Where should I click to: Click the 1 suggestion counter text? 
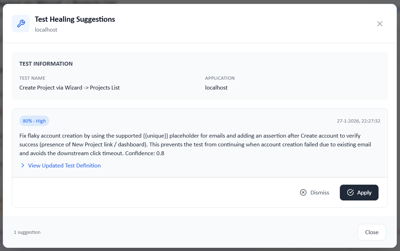(x=27, y=232)
